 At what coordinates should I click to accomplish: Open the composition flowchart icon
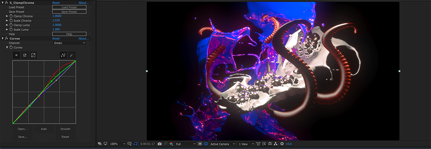(276, 143)
